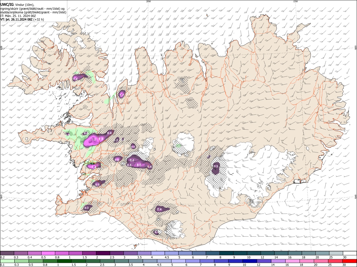Click the deep blue 10 swatch in lower legend row

coord(249,261)
